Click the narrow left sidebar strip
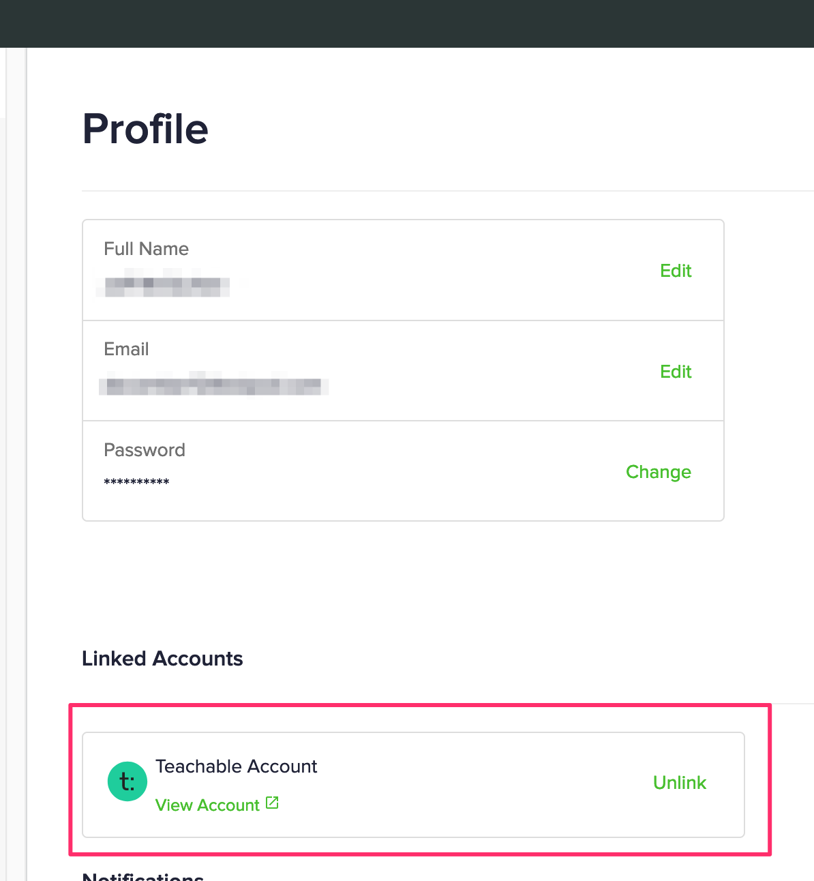The height and width of the screenshot is (881, 814). 13,464
